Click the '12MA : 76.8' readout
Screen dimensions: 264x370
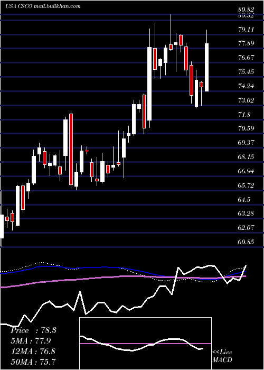tap(33, 351)
